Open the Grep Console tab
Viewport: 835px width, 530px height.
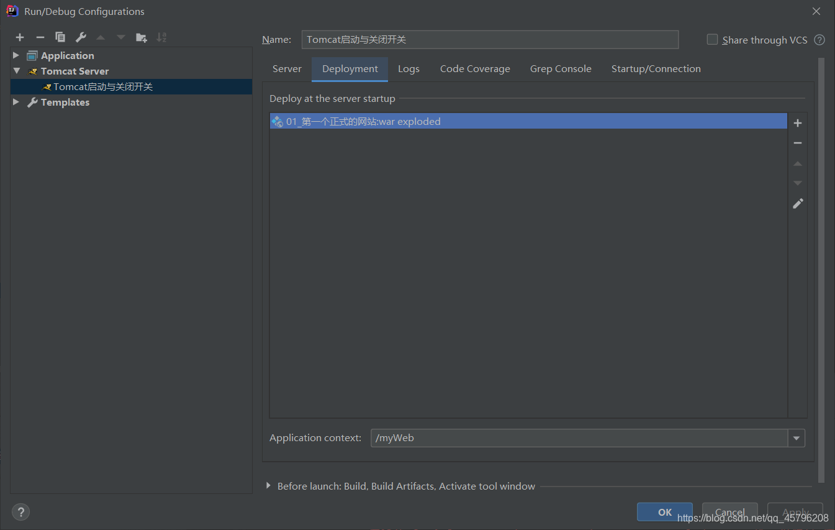tap(561, 69)
